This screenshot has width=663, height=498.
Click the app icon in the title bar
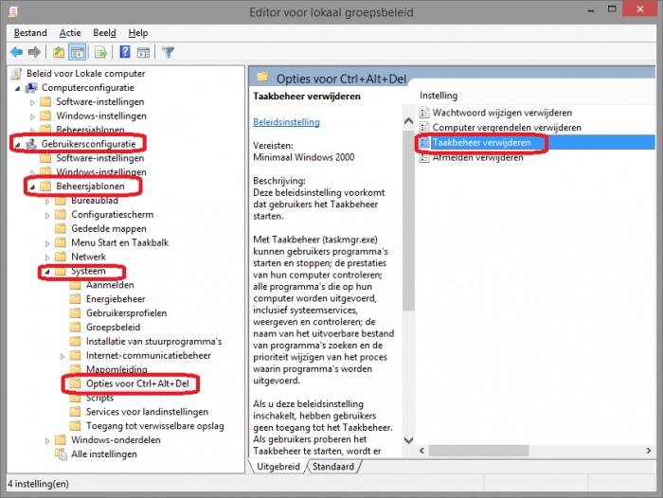click(13, 11)
